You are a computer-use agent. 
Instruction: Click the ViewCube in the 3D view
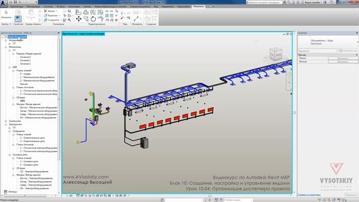tap(275, 53)
